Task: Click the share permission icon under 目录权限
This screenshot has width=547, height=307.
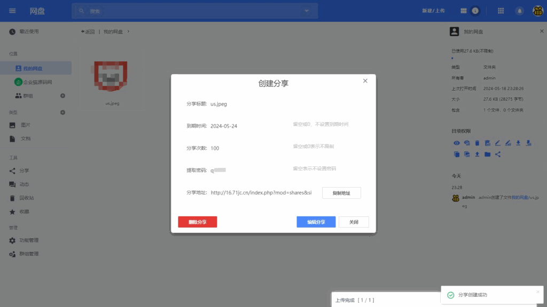Action: (x=497, y=154)
